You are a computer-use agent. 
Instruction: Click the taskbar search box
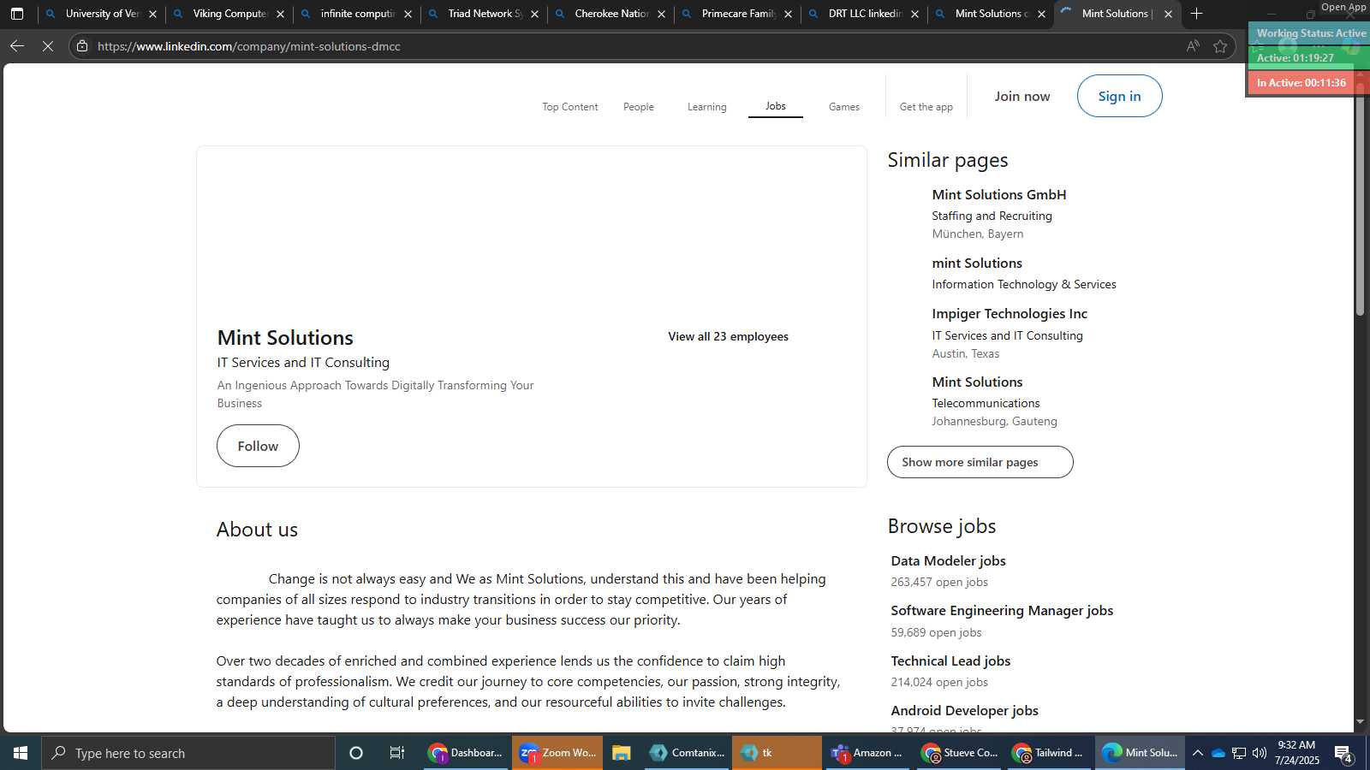tap(188, 753)
